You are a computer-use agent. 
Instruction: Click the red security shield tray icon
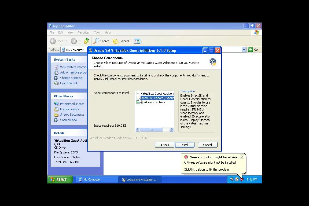(242, 179)
